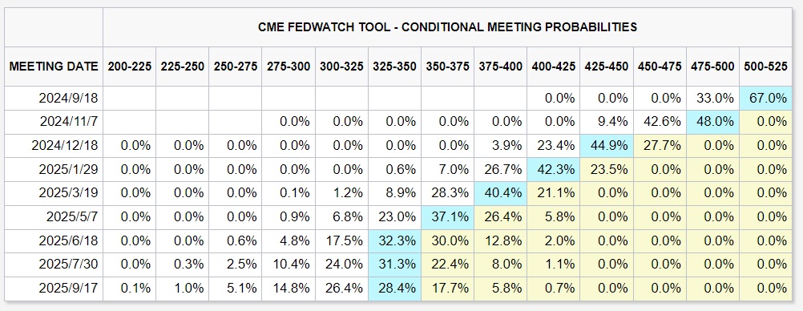This screenshot has width=803, height=311.
Task: Select the 2025/3/19 meeting date label
Action: tap(69, 193)
